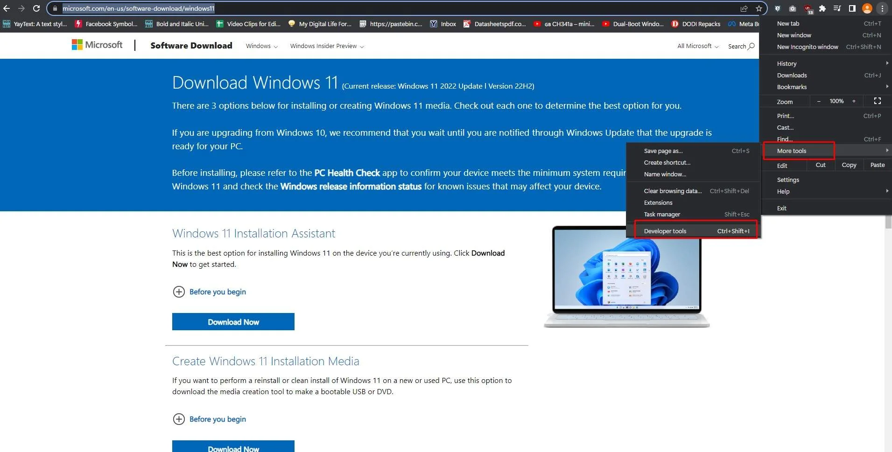This screenshot has width=892, height=452.
Task: Open Extensions from More tools submenu
Action: [x=693, y=202]
